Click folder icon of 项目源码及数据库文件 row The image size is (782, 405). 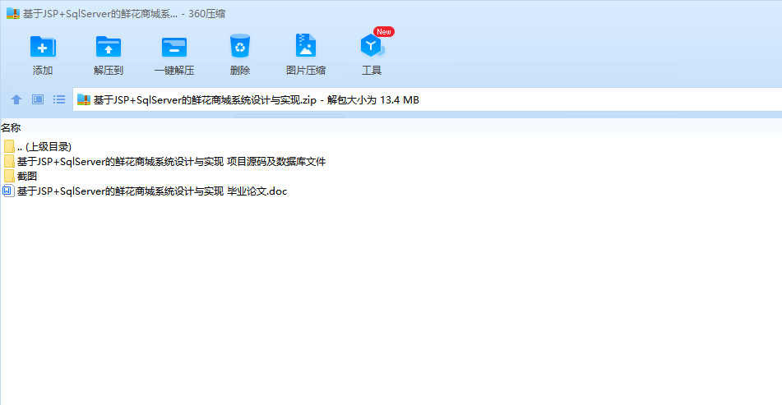tap(9, 161)
